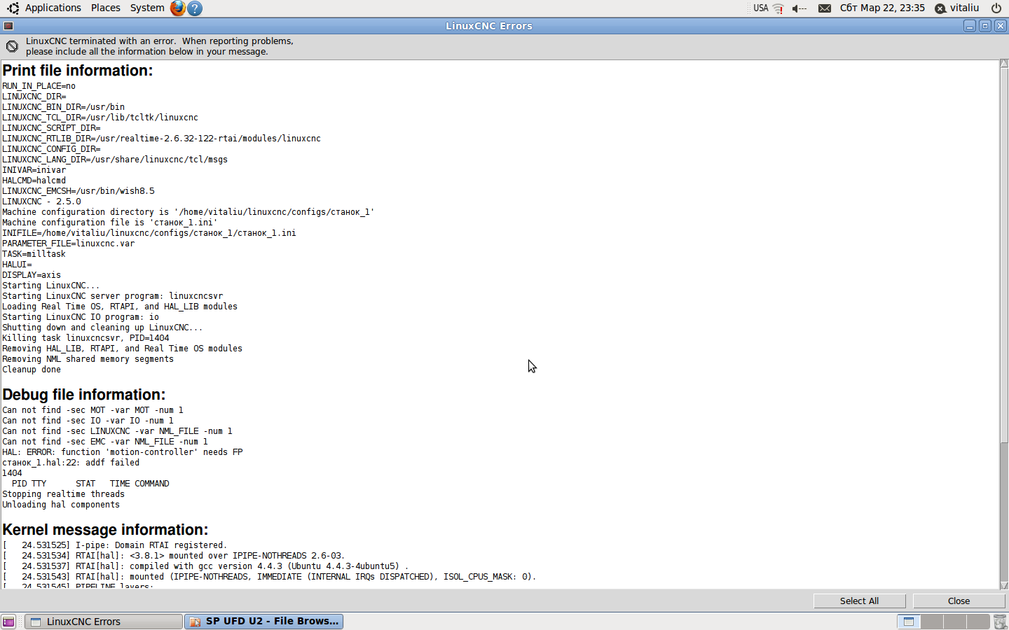Click the line 'LINUXCNC_EMCSH=/usr/bin/wish8.5'

pyautogui.click(x=78, y=191)
